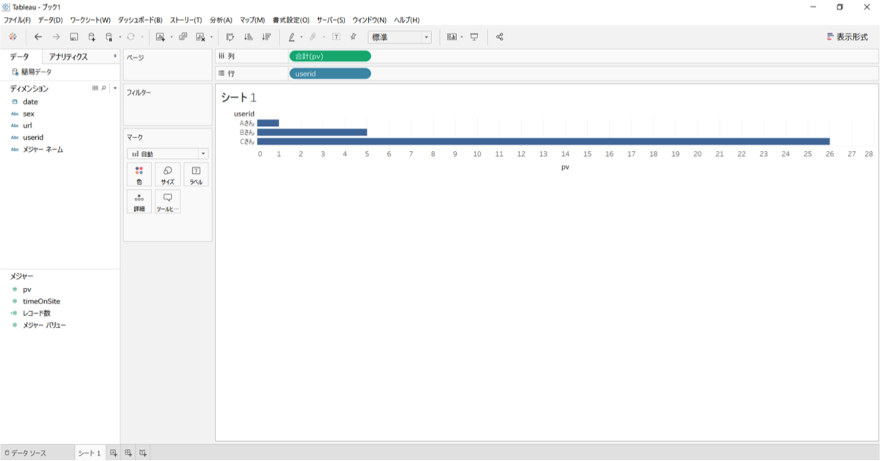880x461 pixels.
Task: Open the Color (色) marks card
Action: [139, 174]
